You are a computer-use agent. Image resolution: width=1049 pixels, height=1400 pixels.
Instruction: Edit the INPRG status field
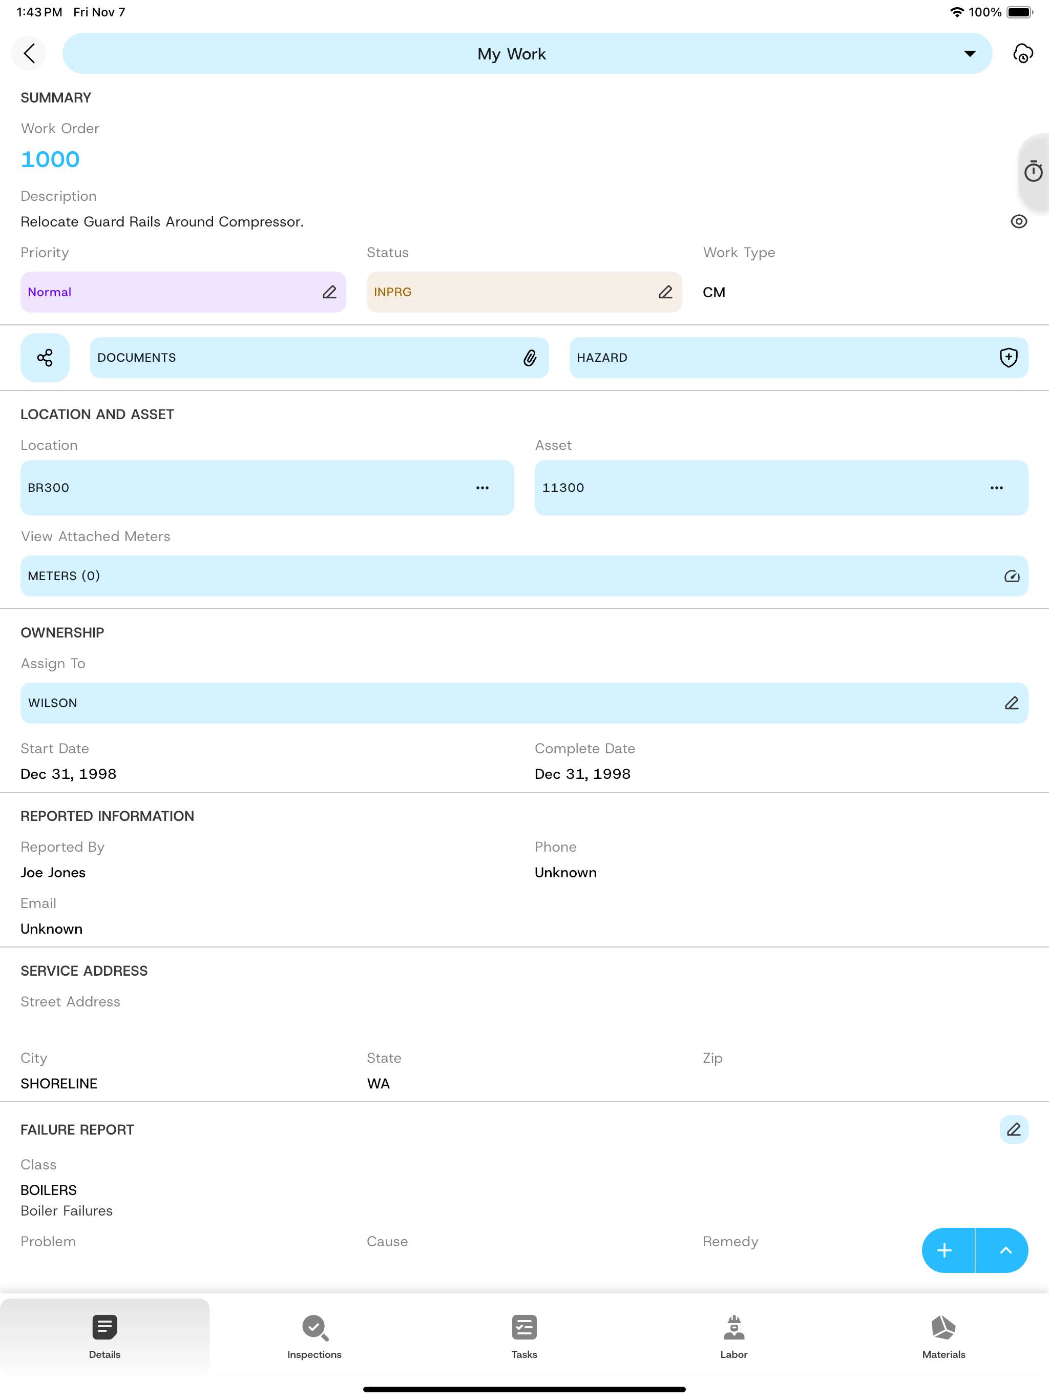tap(524, 292)
